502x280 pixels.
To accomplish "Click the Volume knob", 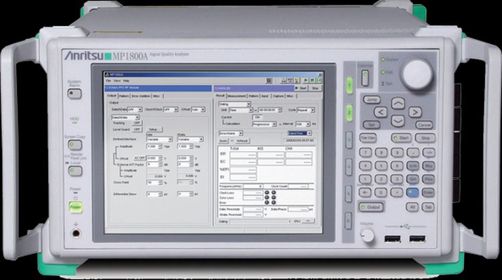I will click(x=367, y=235).
